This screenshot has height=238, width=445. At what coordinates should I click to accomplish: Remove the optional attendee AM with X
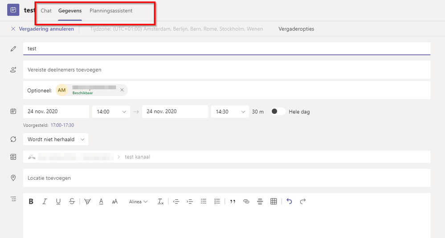122,90
